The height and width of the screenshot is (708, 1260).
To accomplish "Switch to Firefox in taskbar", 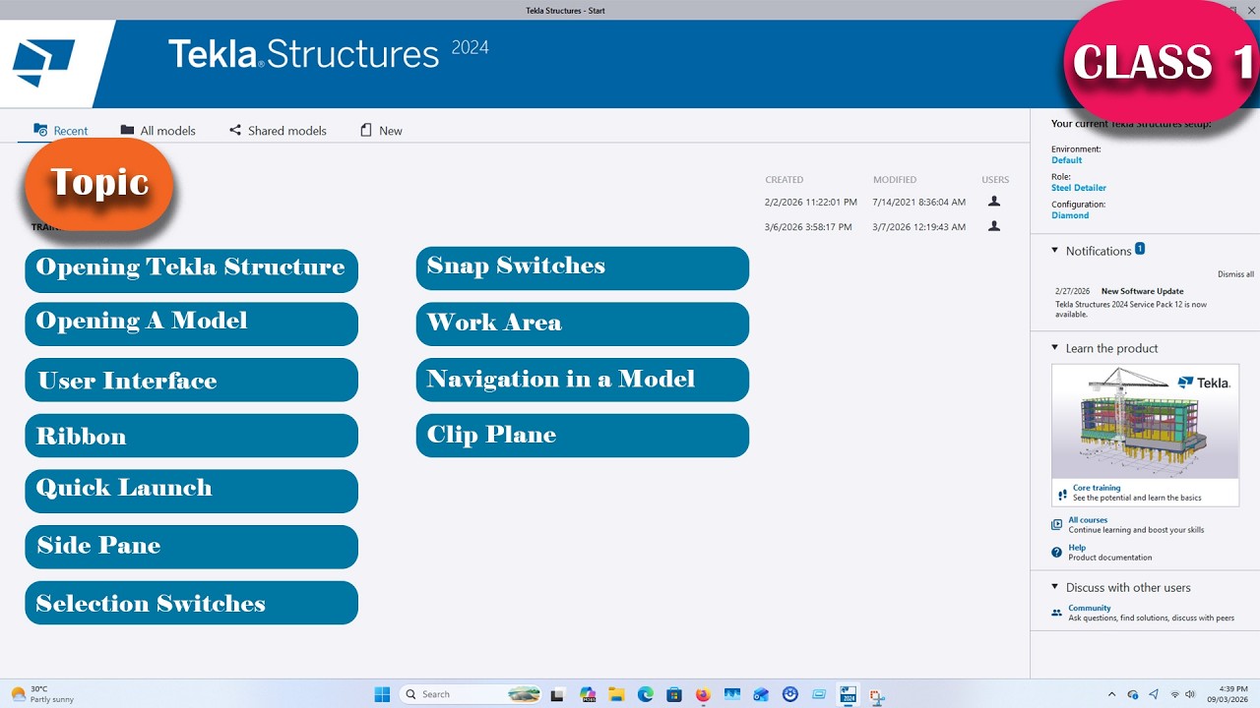I will [x=702, y=694].
